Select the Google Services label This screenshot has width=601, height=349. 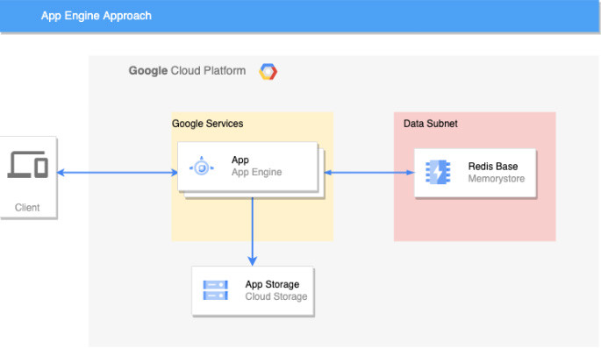tap(207, 124)
